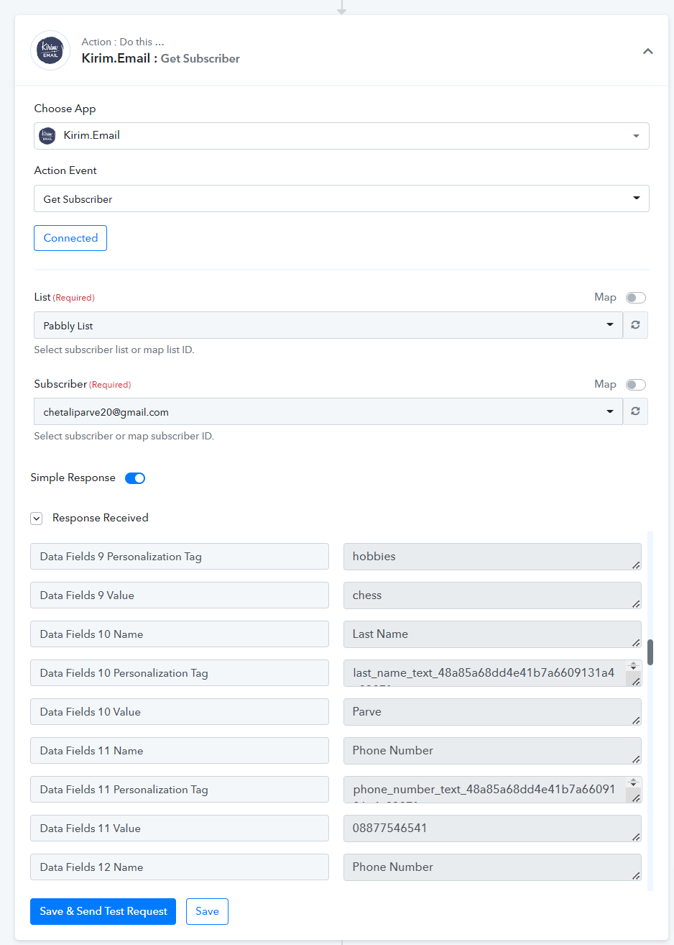Open the Action Event dropdown showing Get Subscriber
The image size is (674, 945).
tap(341, 198)
